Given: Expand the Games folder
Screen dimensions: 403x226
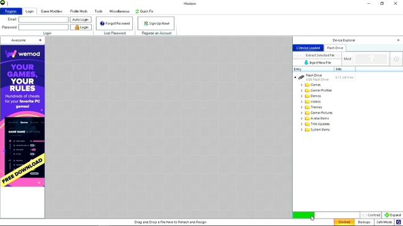Looking at the screenshot, I should pyautogui.click(x=302, y=85).
